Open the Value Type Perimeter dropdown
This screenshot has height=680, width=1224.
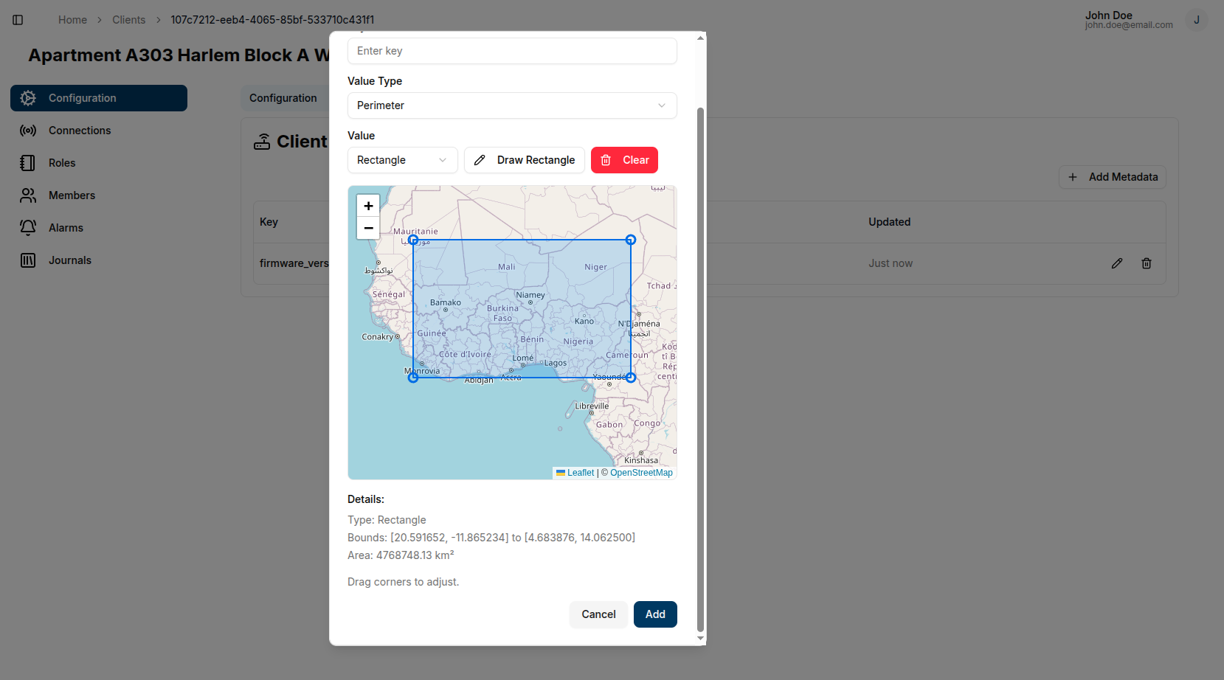[511, 105]
